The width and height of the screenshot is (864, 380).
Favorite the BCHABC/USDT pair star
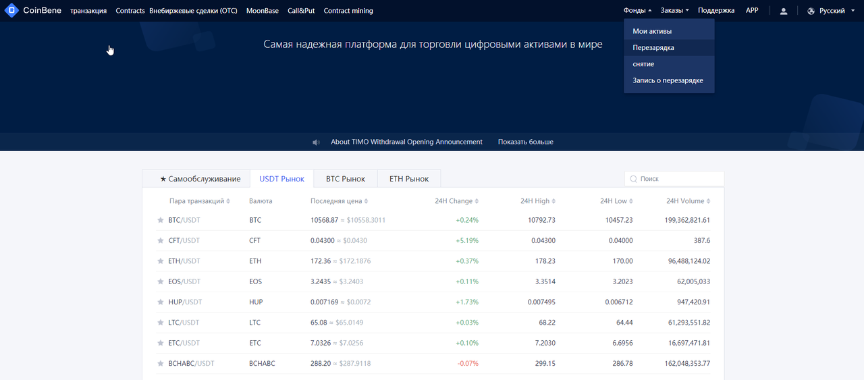click(161, 364)
